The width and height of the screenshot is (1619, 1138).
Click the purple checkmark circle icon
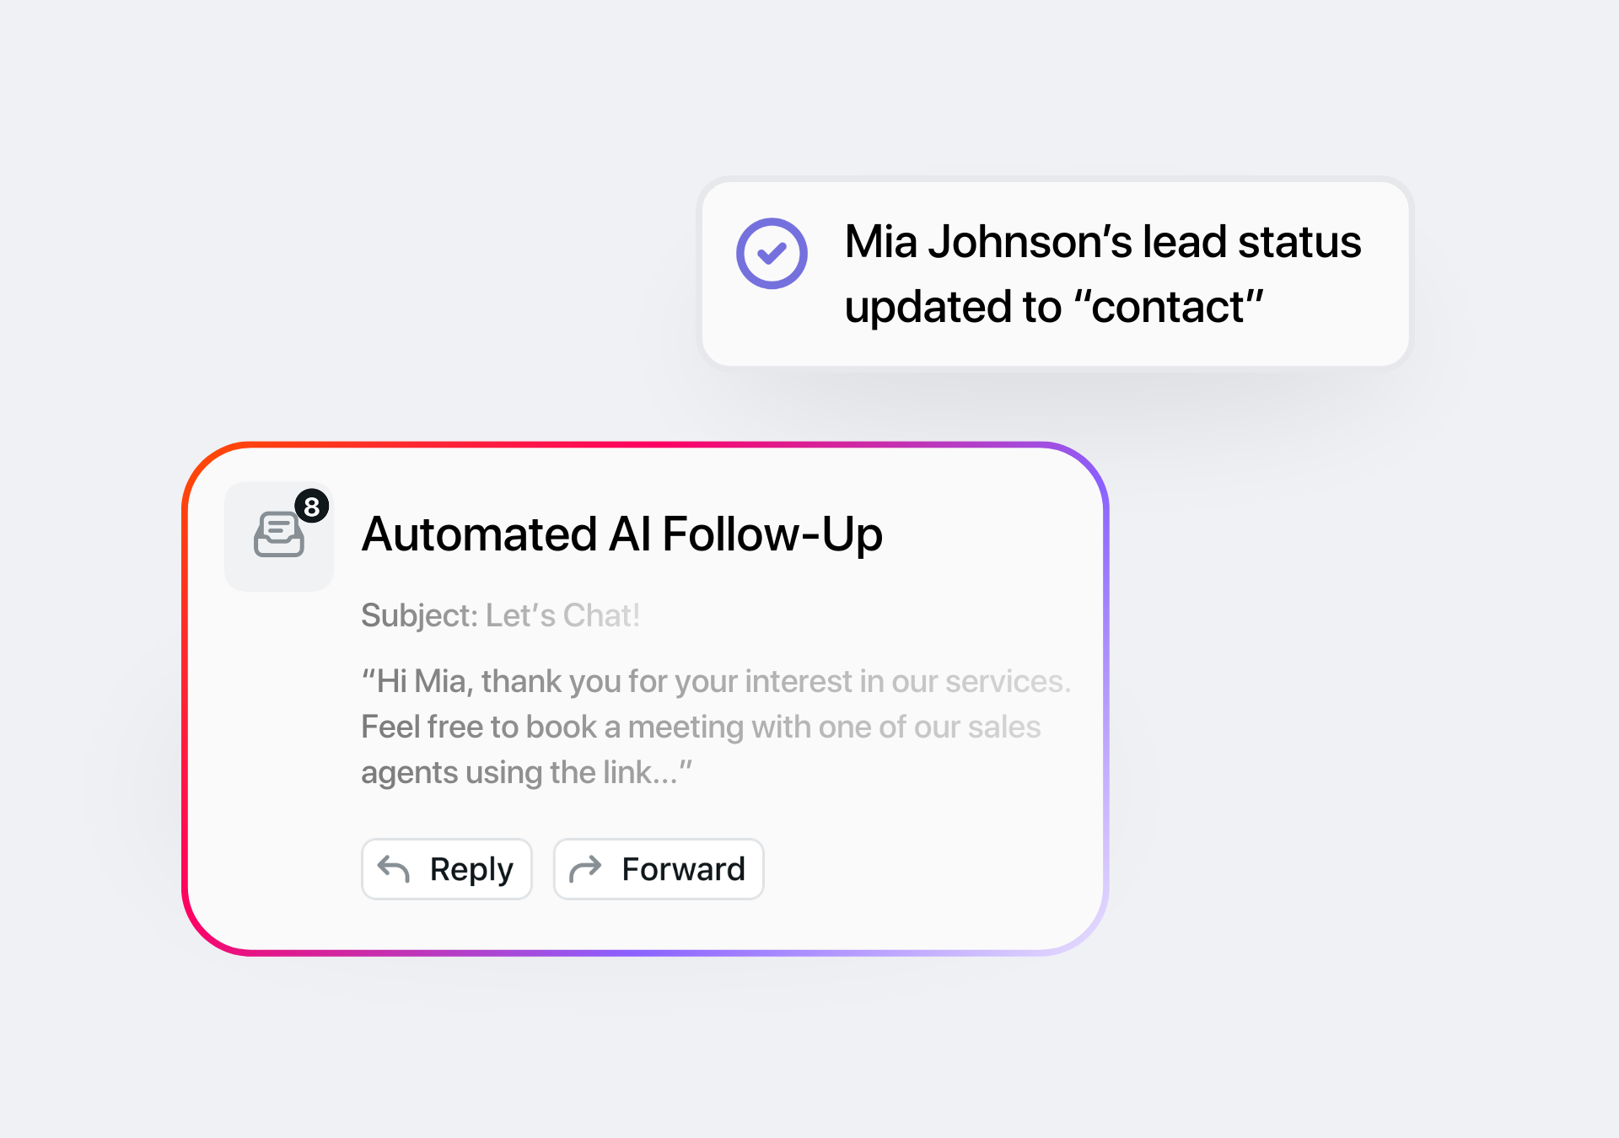[x=772, y=254]
